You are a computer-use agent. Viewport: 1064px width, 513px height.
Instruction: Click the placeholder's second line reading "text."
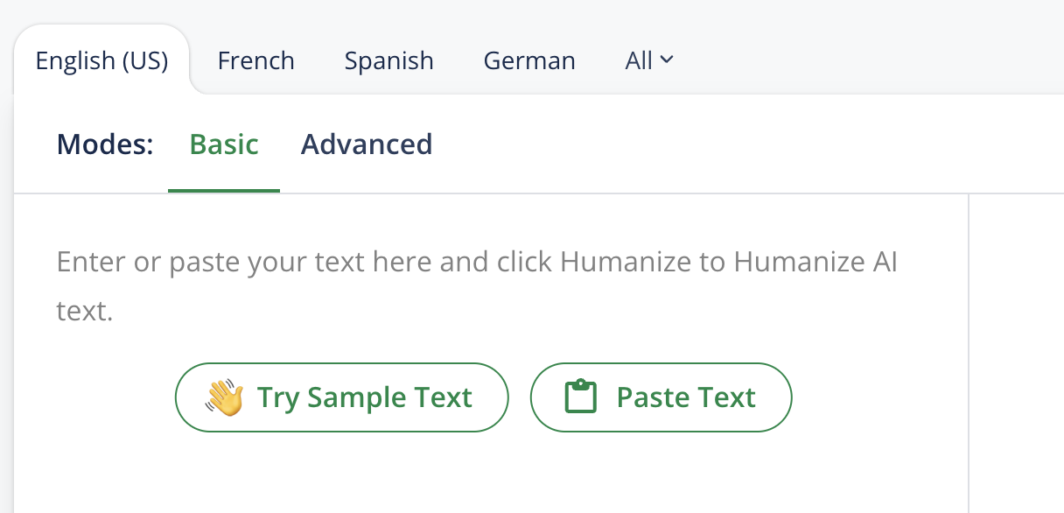pyautogui.click(x=85, y=311)
